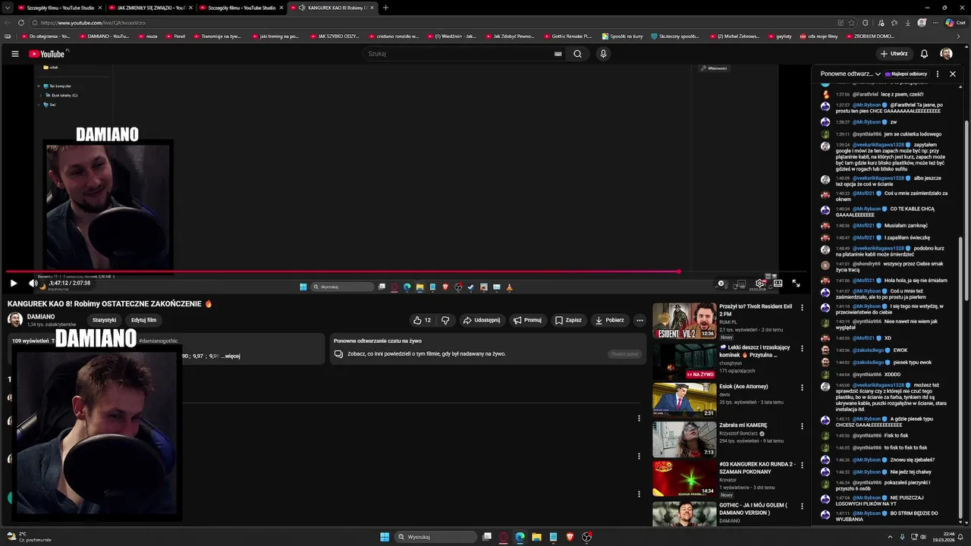Viewport: 971px width, 546px height.
Task: Click the #damianogothic hashtag
Action: pyautogui.click(x=159, y=341)
